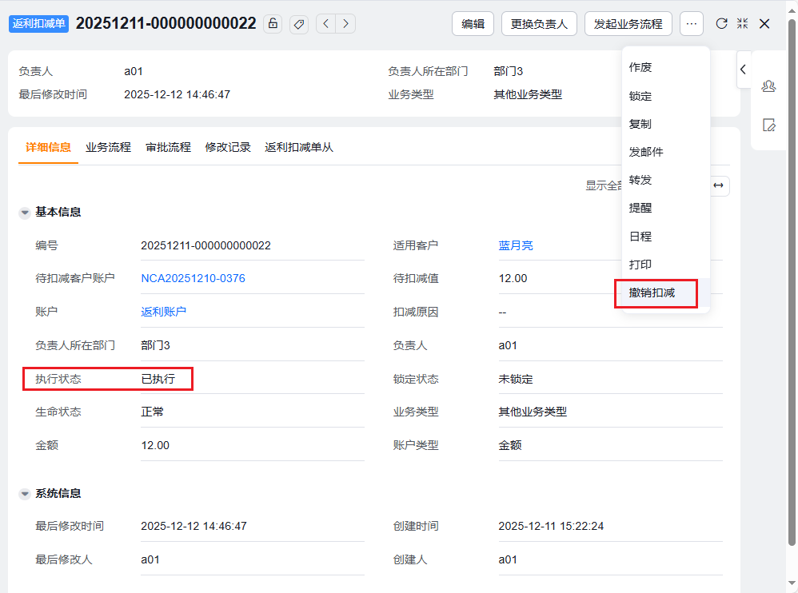This screenshot has width=798, height=593.
Task: Switch to the 修改记录 tab
Action: (x=228, y=148)
